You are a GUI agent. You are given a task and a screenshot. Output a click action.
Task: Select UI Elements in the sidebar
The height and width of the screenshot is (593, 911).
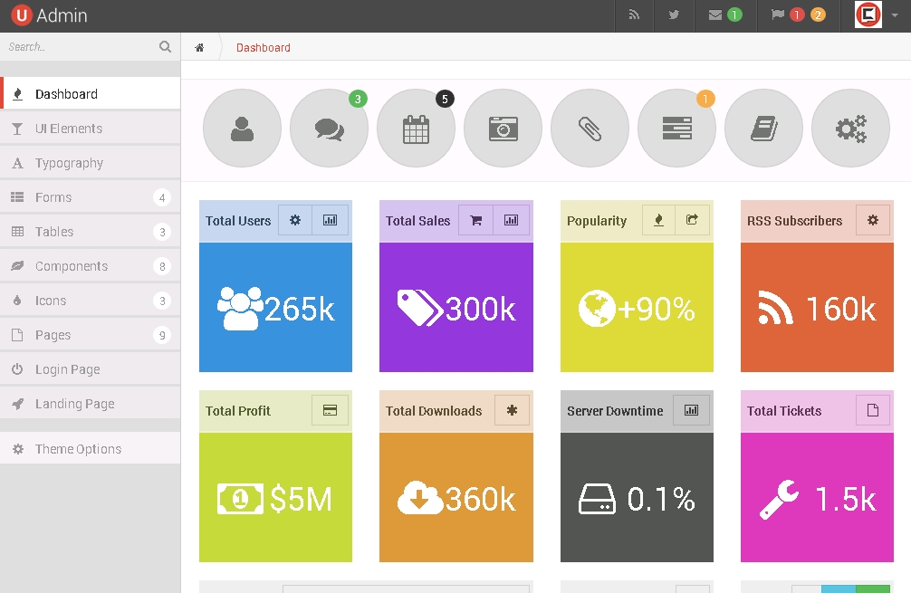tap(69, 129)
